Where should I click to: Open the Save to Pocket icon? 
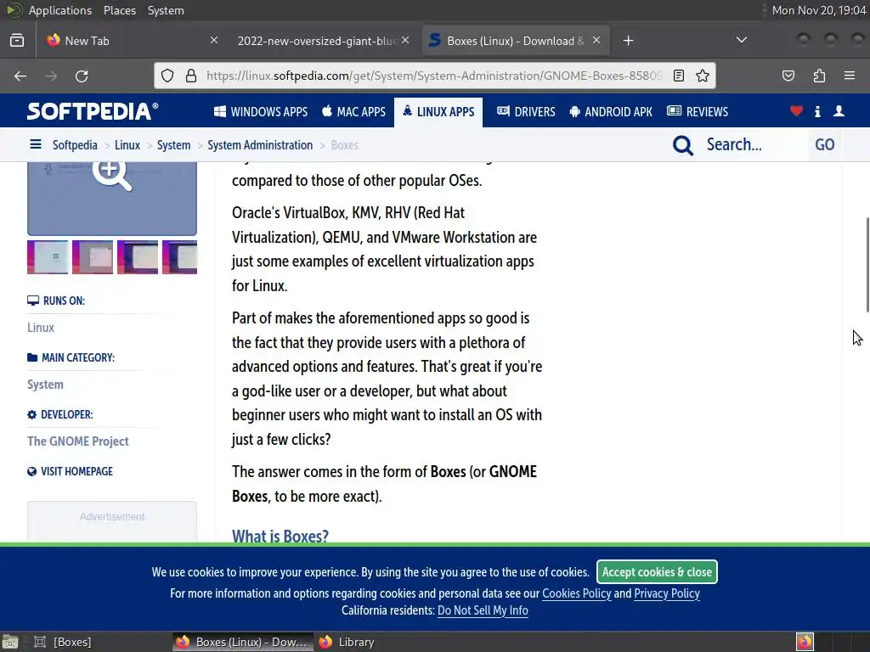[788, 76]
